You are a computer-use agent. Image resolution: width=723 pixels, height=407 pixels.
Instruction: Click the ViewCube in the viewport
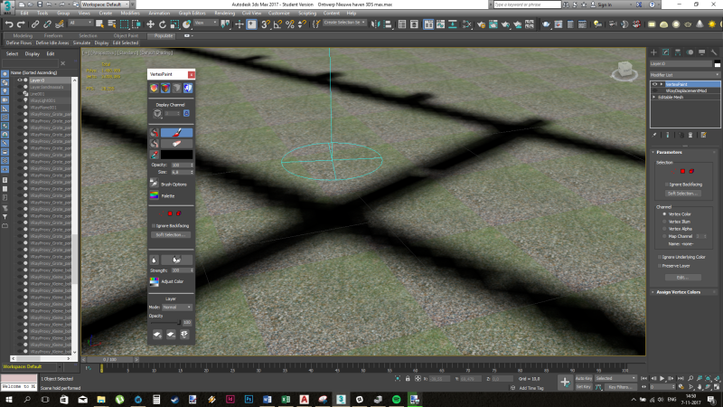[x=623, y=70]
